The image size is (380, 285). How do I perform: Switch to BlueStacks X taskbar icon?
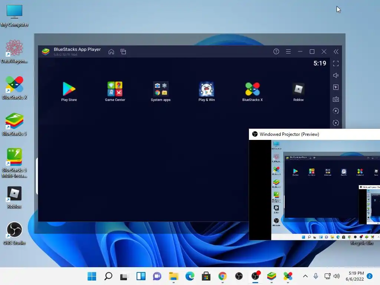288,276
